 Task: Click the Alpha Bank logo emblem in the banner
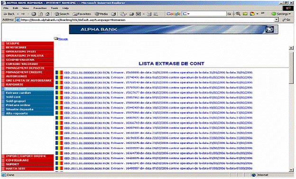[269, 29]
